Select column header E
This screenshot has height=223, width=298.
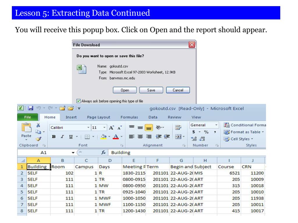tap(134, 160)
